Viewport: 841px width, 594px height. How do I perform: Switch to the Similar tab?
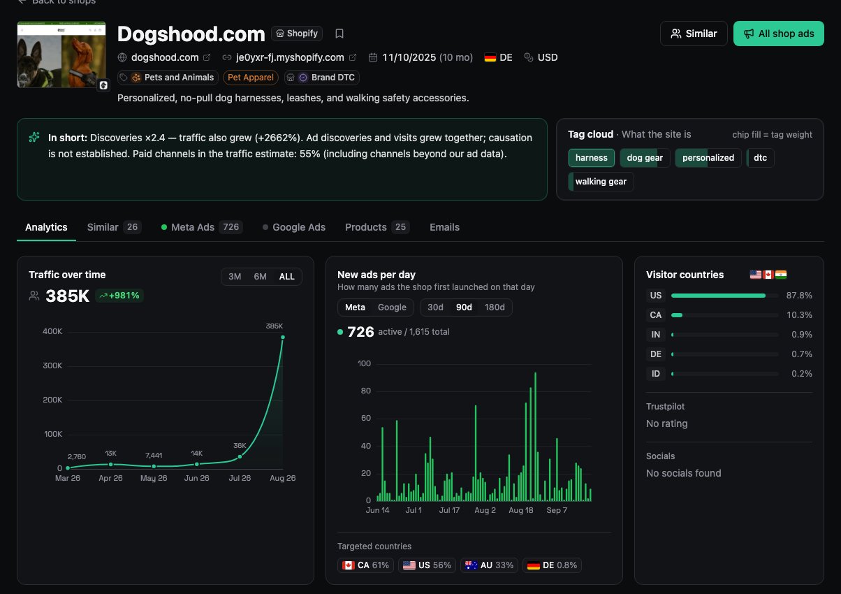click(114, 227)
